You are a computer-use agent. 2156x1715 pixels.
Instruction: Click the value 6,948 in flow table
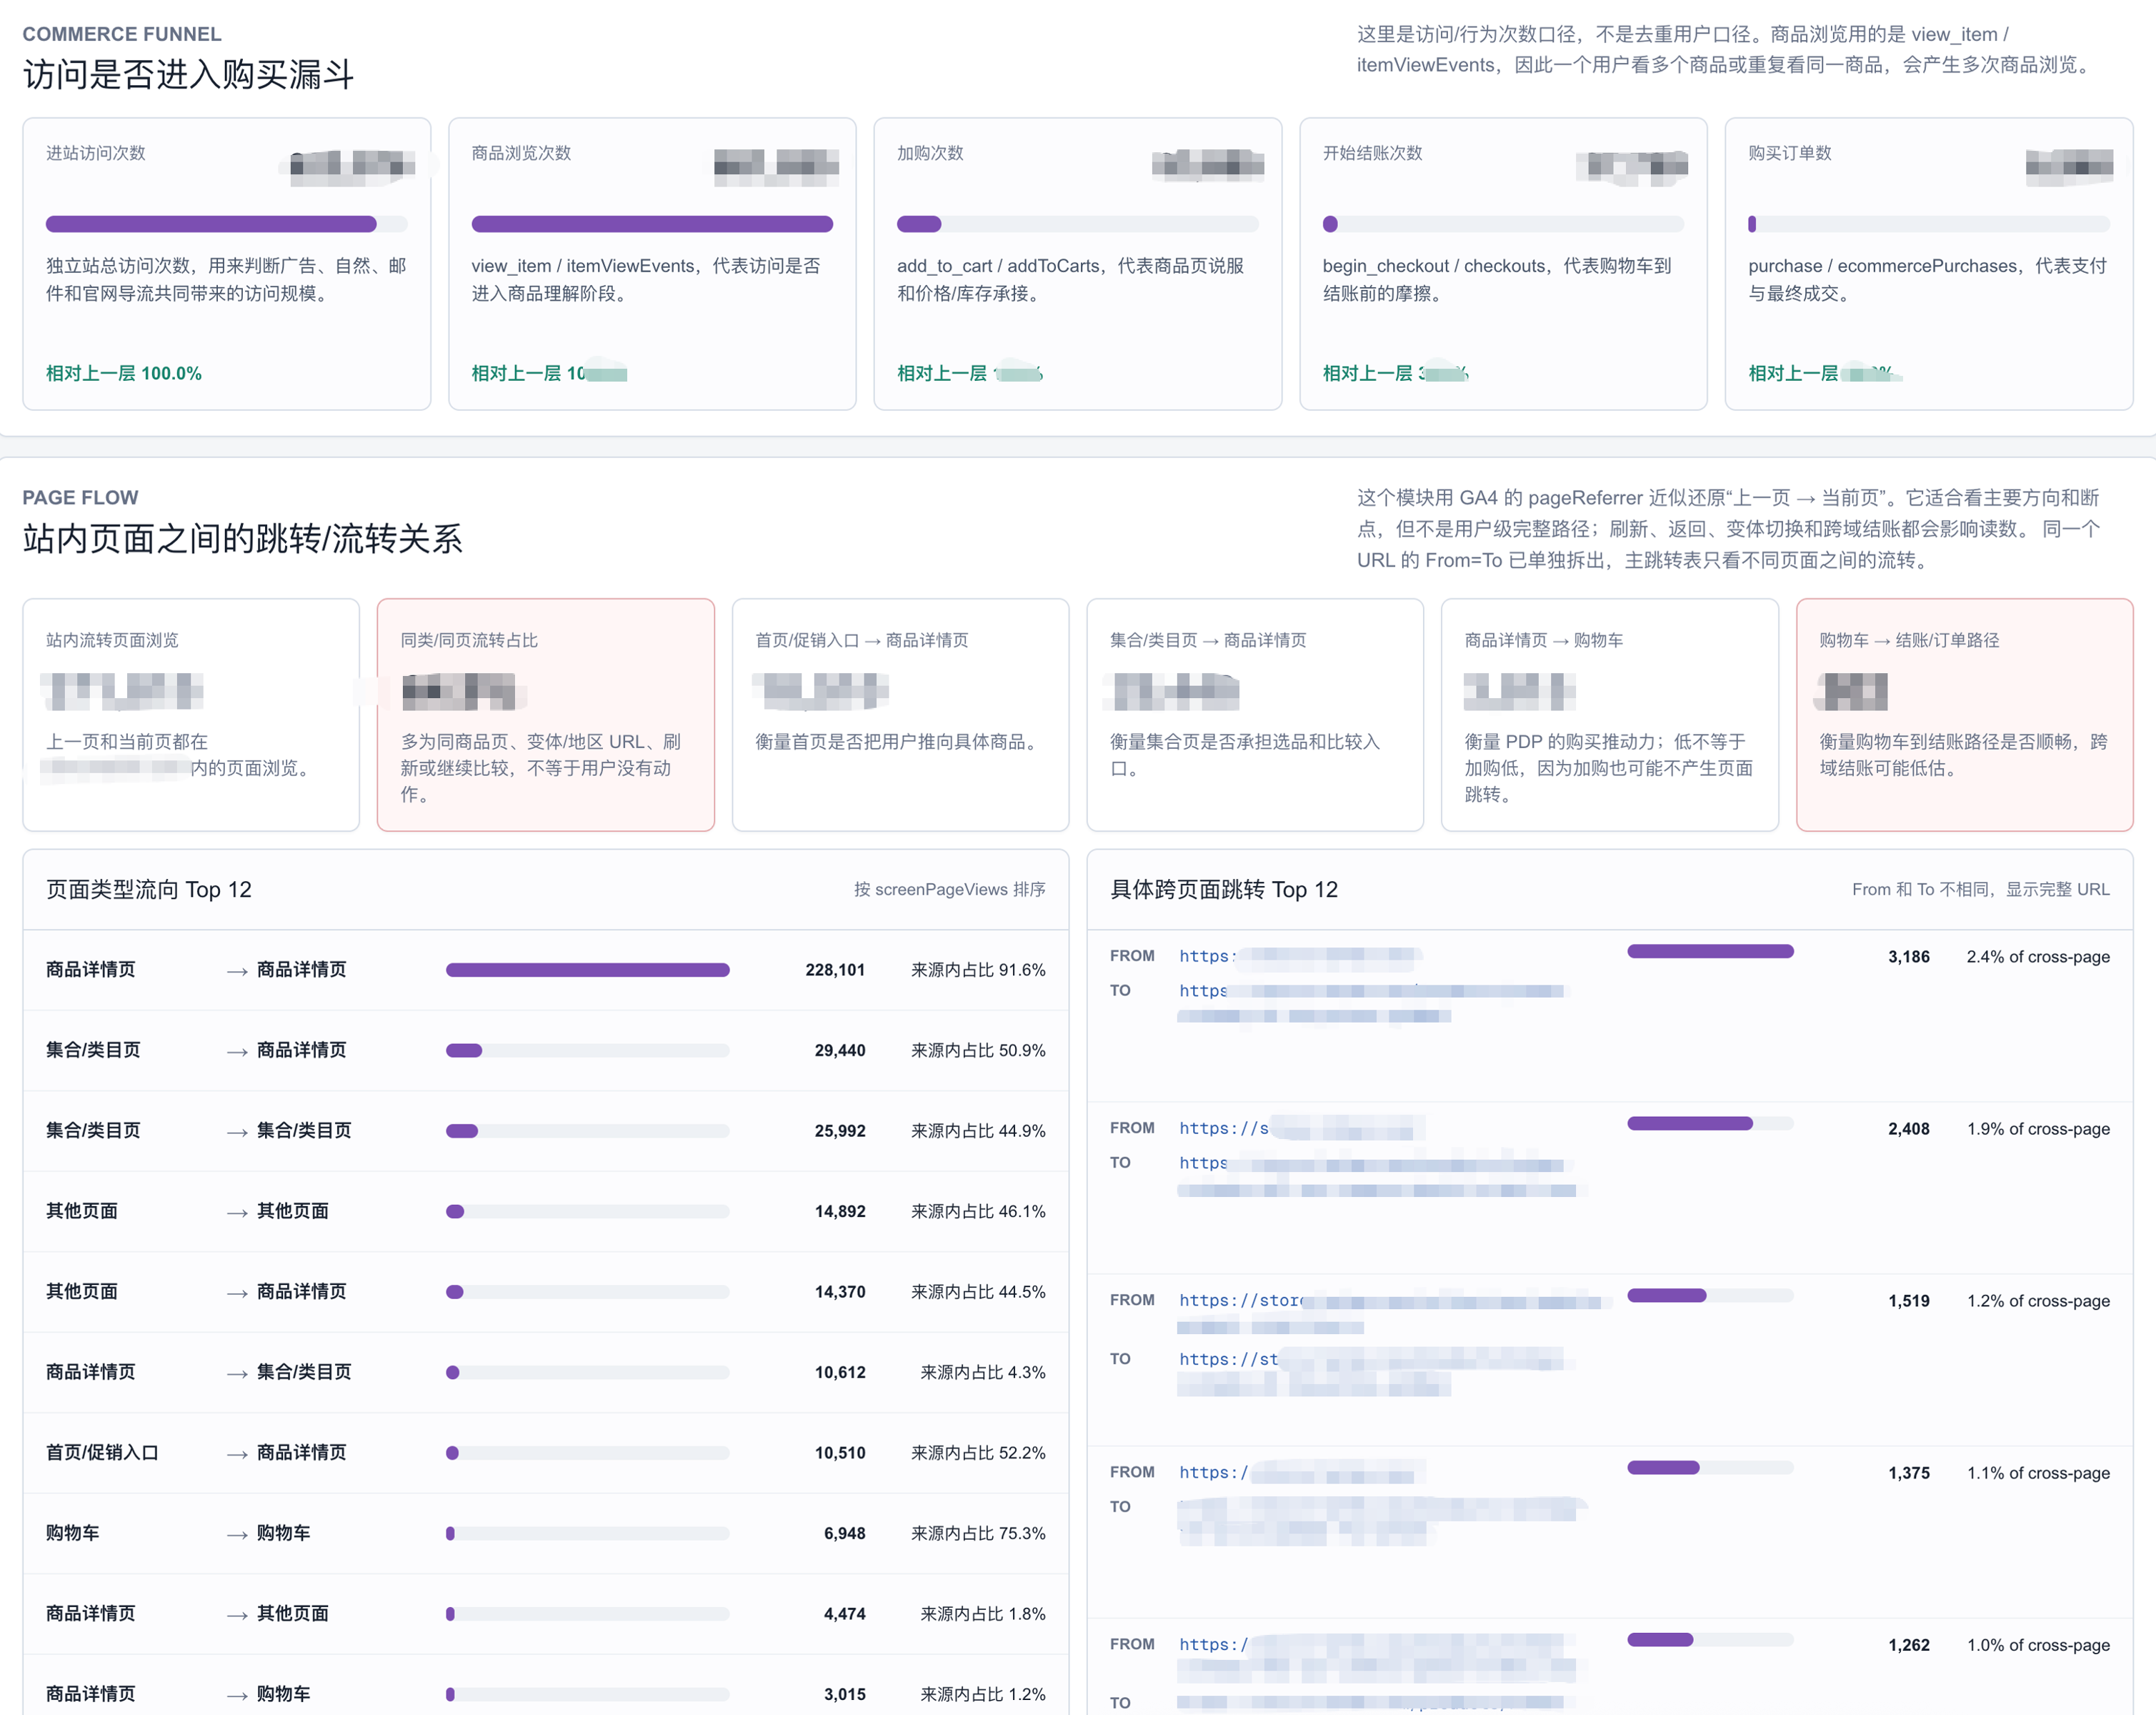tap(844, 1534)
